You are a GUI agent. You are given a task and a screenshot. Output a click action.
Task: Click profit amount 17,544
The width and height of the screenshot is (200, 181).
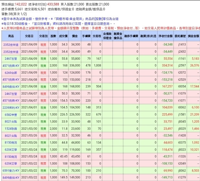click(195, 86)
